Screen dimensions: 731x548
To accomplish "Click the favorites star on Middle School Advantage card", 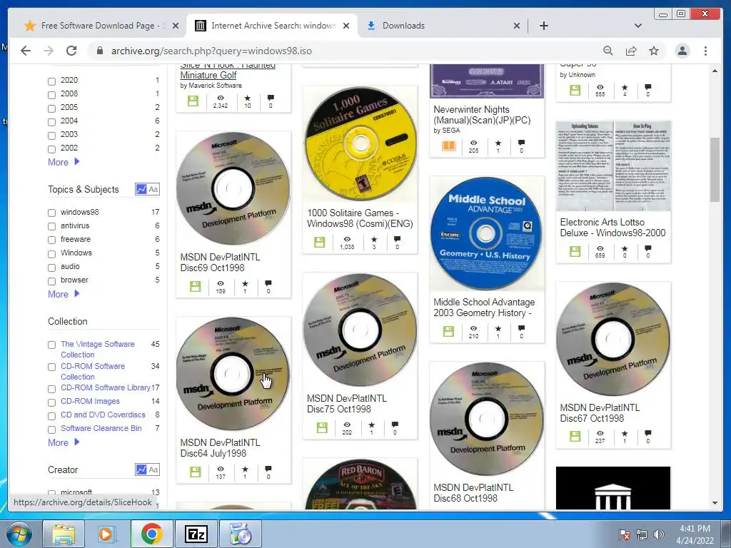I will [x=498, y=328].
